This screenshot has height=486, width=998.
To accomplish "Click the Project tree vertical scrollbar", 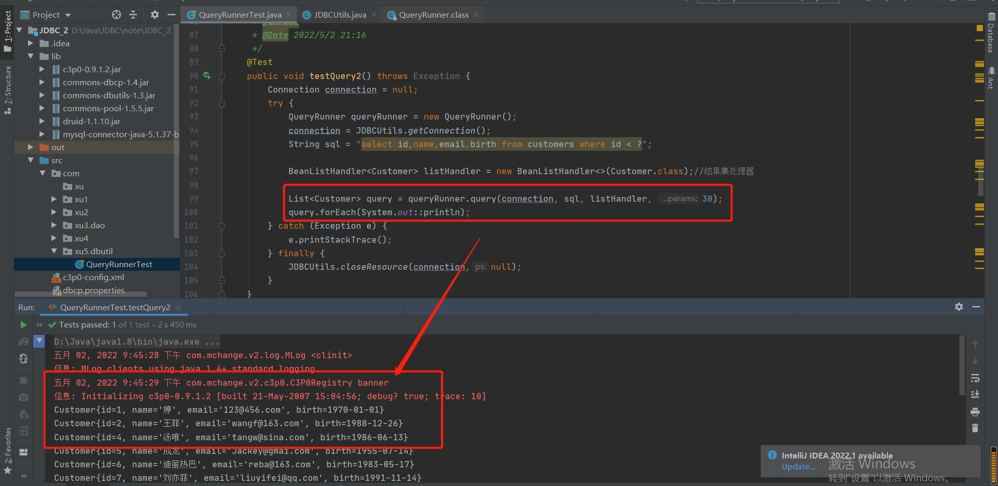I will (x=177, y=130).
